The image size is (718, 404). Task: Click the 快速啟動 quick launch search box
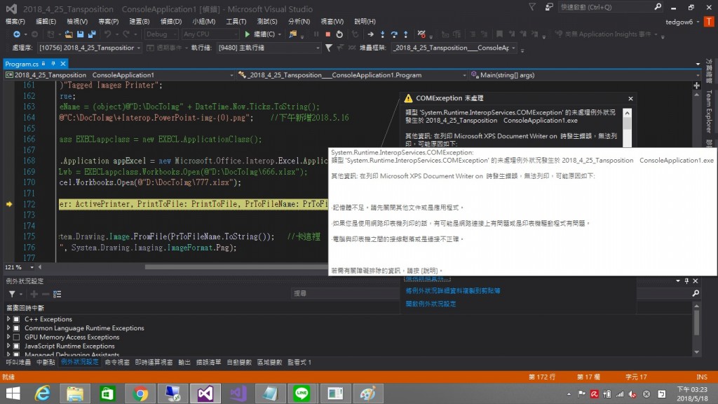pos(609,7)
